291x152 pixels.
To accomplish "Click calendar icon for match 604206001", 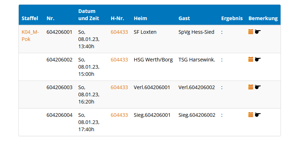I will [251, 32].
